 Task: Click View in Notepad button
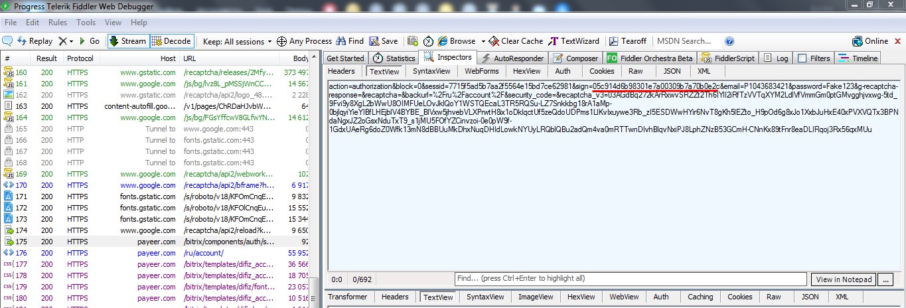pos(844,279)
